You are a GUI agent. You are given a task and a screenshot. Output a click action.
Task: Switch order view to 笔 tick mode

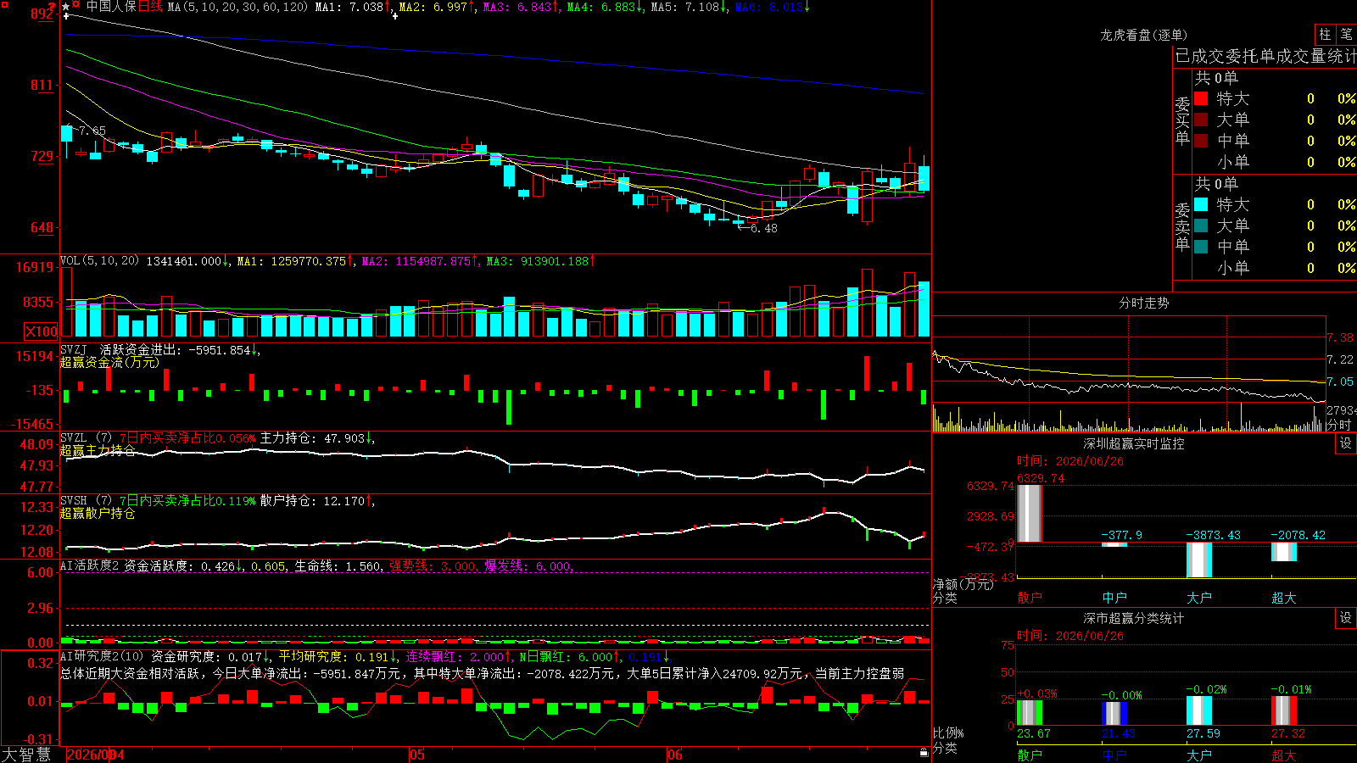[x=1346, y=34]
